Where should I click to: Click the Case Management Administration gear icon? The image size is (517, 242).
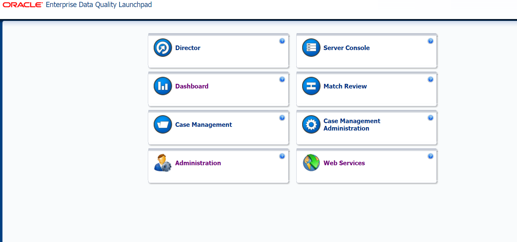(311, 124)
